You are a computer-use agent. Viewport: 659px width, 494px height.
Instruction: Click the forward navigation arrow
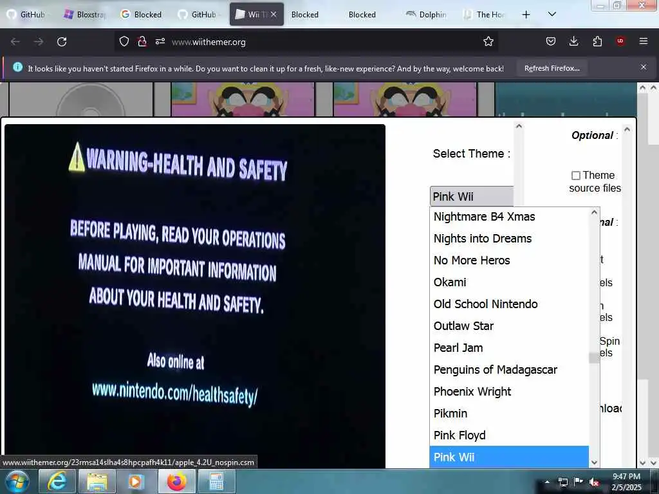click(39, 42)
